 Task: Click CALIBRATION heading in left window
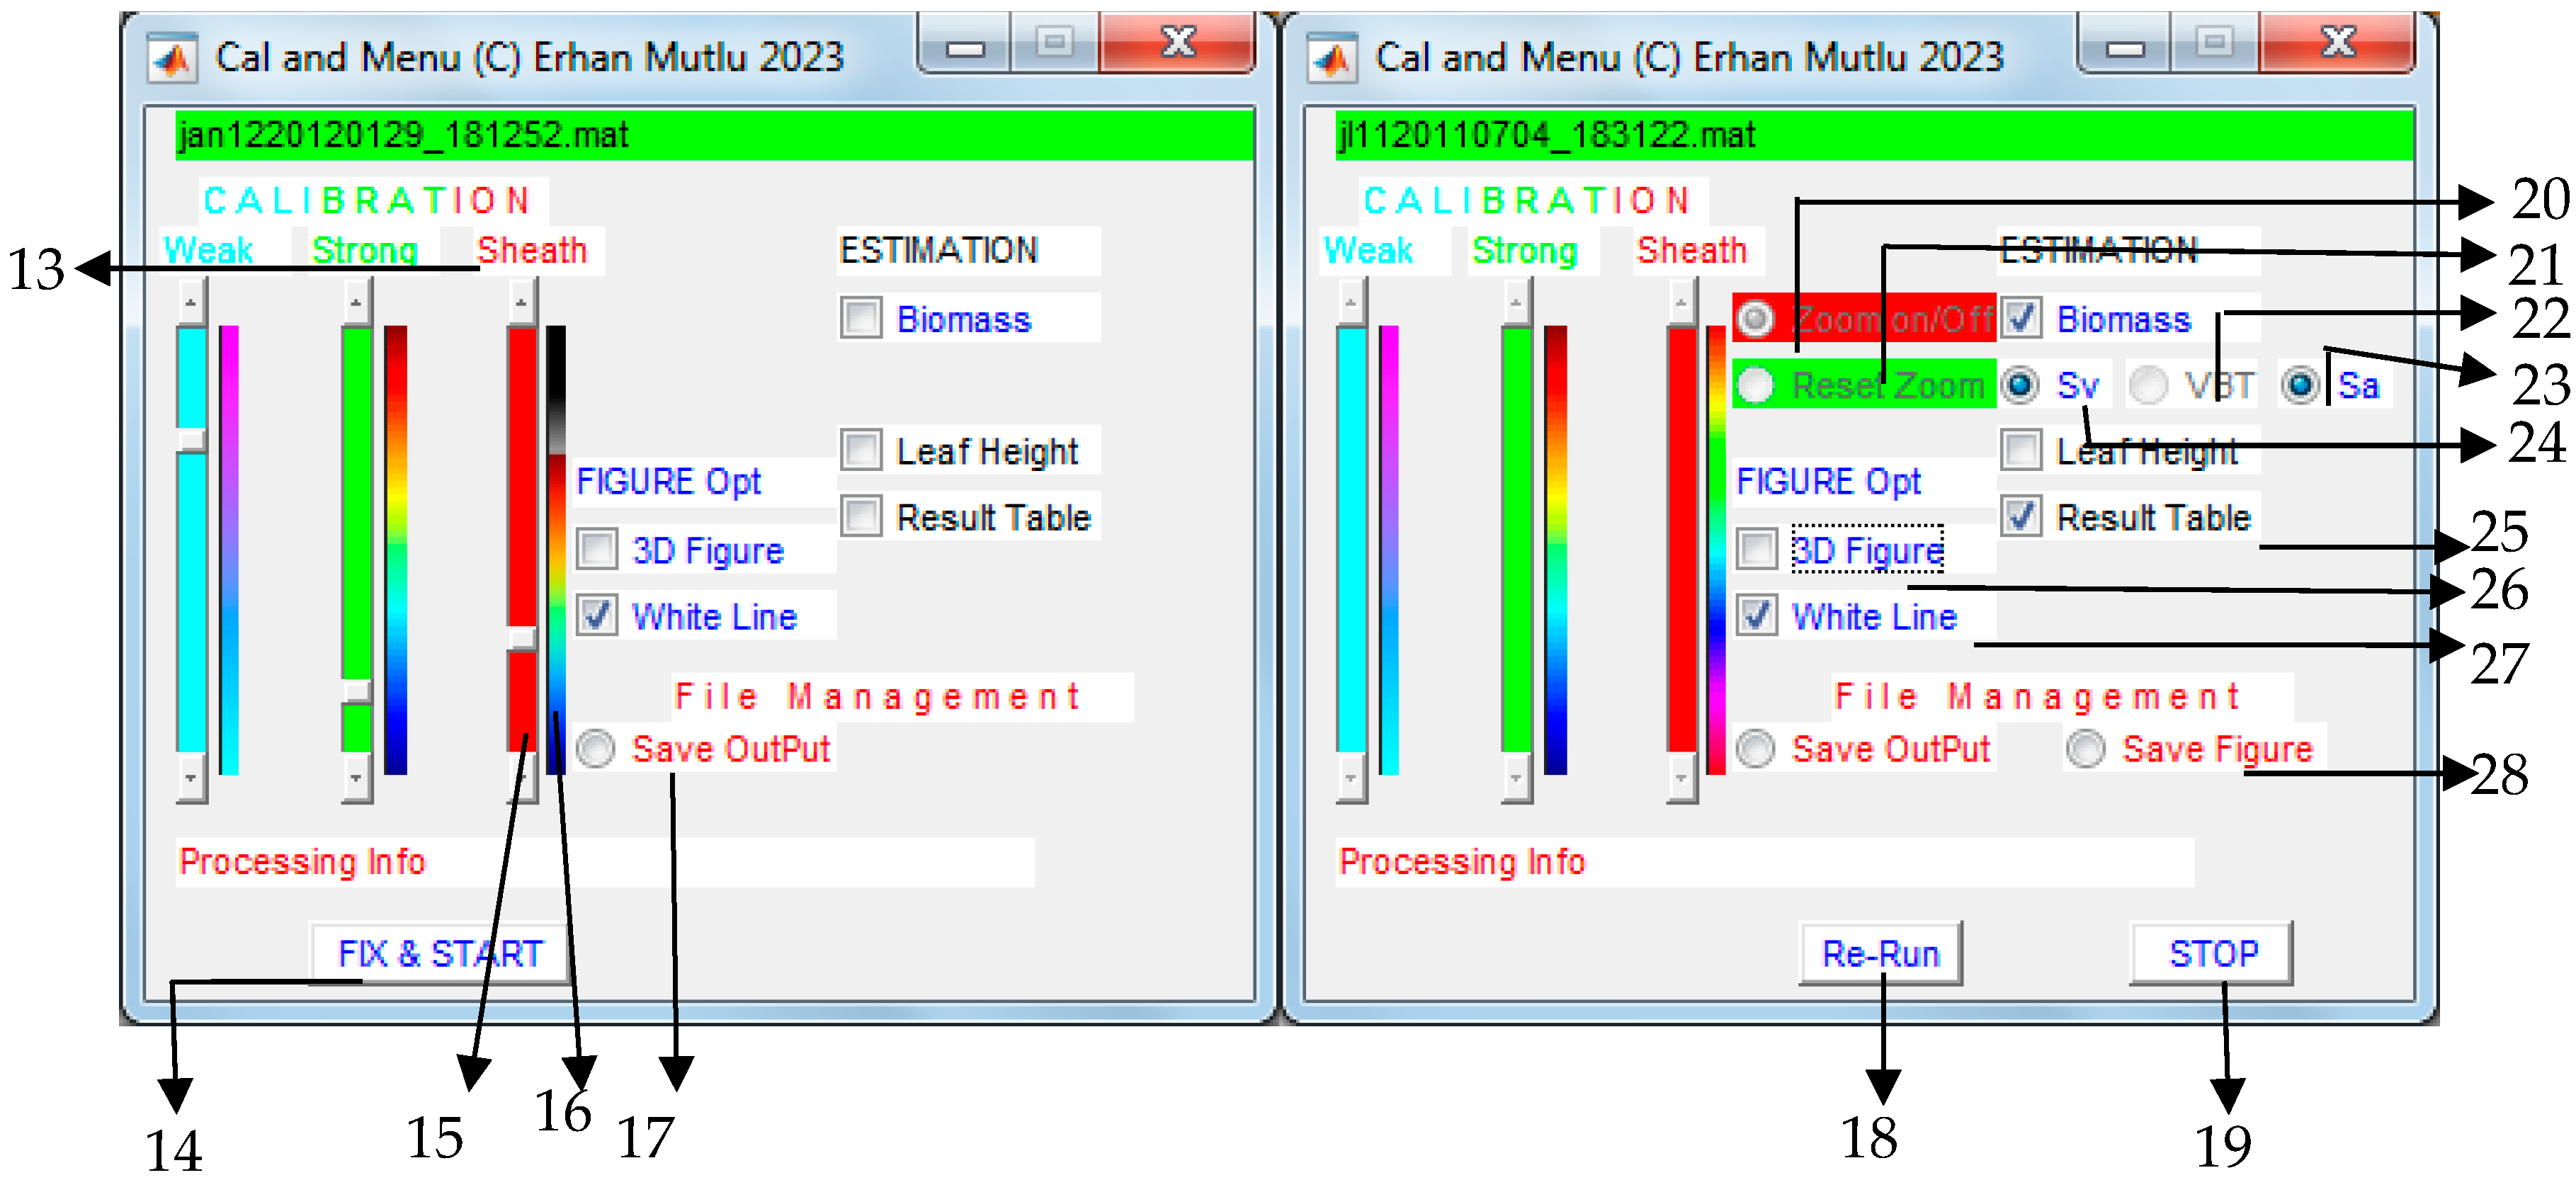click(368, 200)
